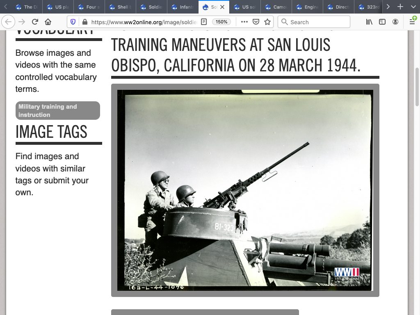This screenshot has width=420, height=315.
Task: Switch to the "Shell" tab
Action: click(121, 7)
